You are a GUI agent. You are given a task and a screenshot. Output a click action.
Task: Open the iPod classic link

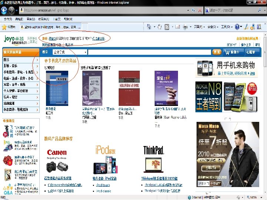pos(103,191)
